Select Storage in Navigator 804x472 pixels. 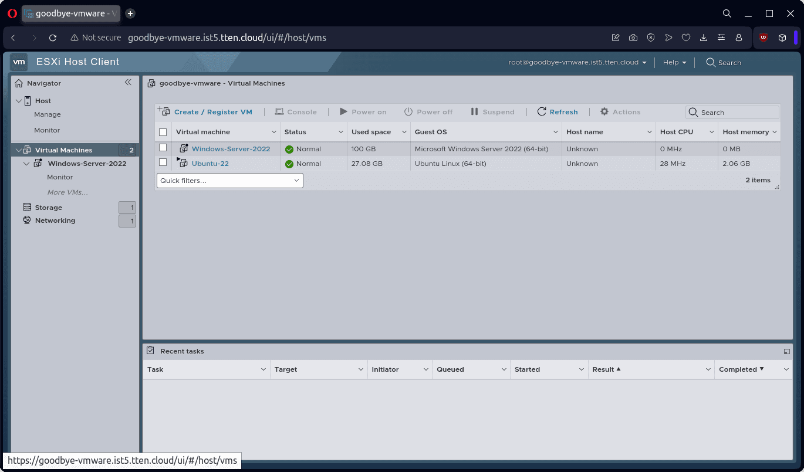coord(49,208)
